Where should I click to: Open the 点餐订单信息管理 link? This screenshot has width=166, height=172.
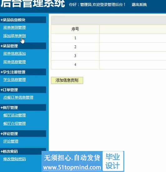coord(18,97)
